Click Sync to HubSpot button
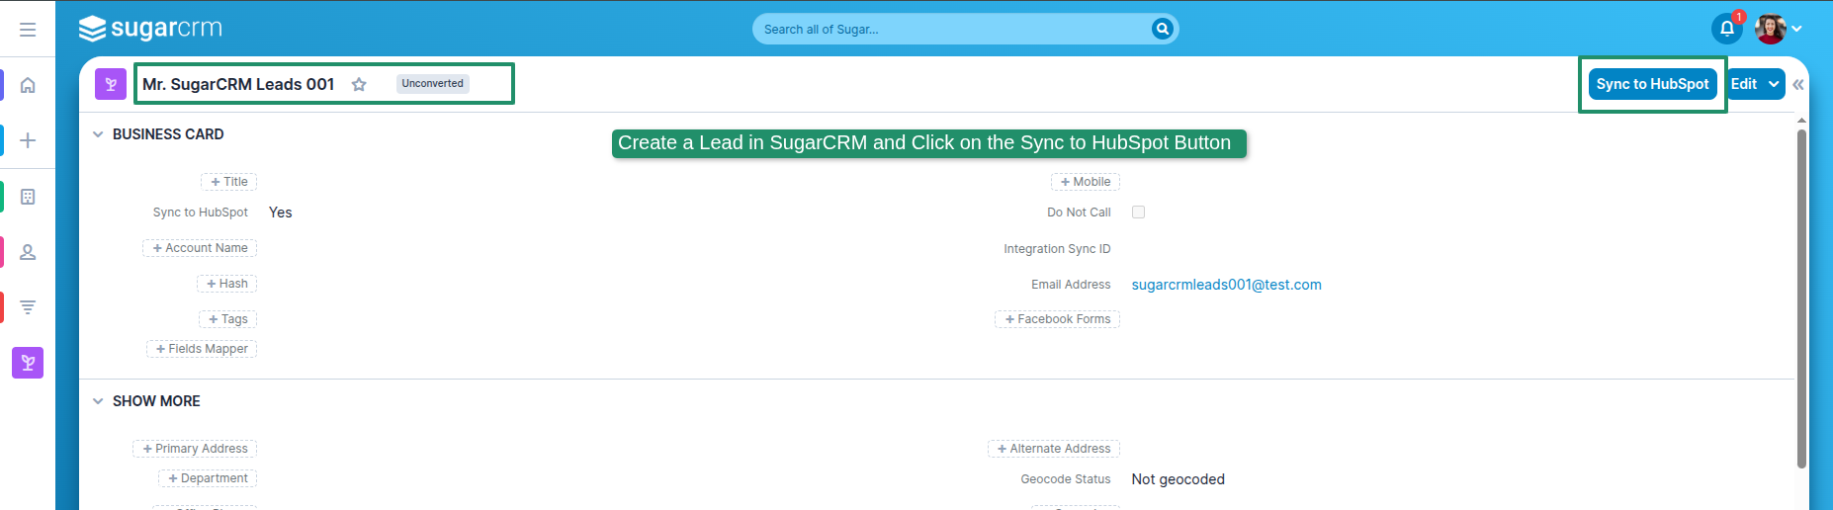 coord(1652,84)
